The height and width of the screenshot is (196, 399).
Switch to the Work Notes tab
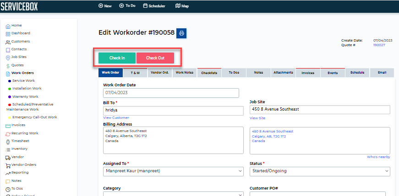(x=185, y=73)
